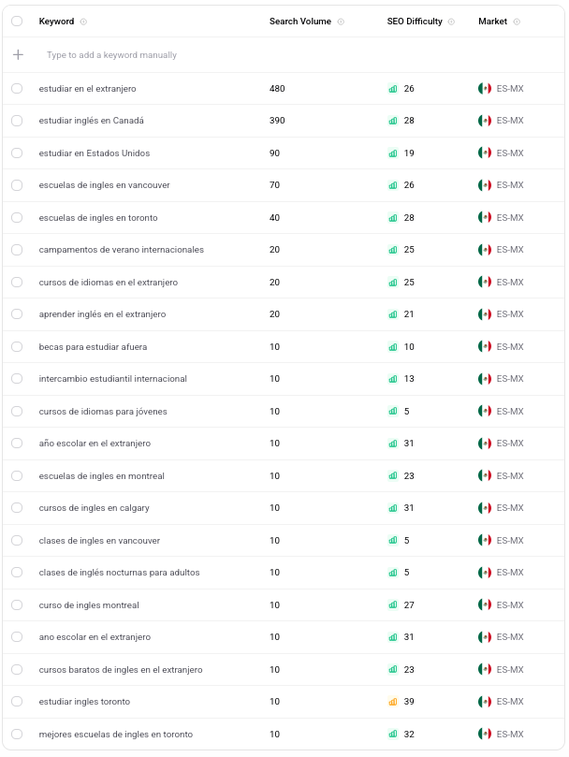Open the keyword intercambio estudiantil internacional
This screenshot has height=757, width=569.
pos(112,379)
